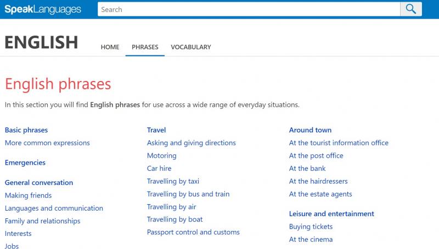Select Travelling by bus and train
This screenshot has height=249, width=439.
tap(188, 194)
